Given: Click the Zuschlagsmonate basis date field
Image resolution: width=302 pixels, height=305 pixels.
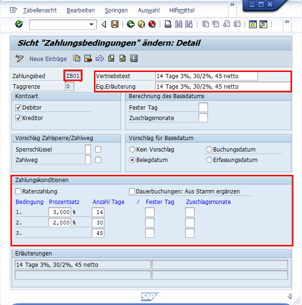Looking at the screenshot, I should (x=203, y=118).
